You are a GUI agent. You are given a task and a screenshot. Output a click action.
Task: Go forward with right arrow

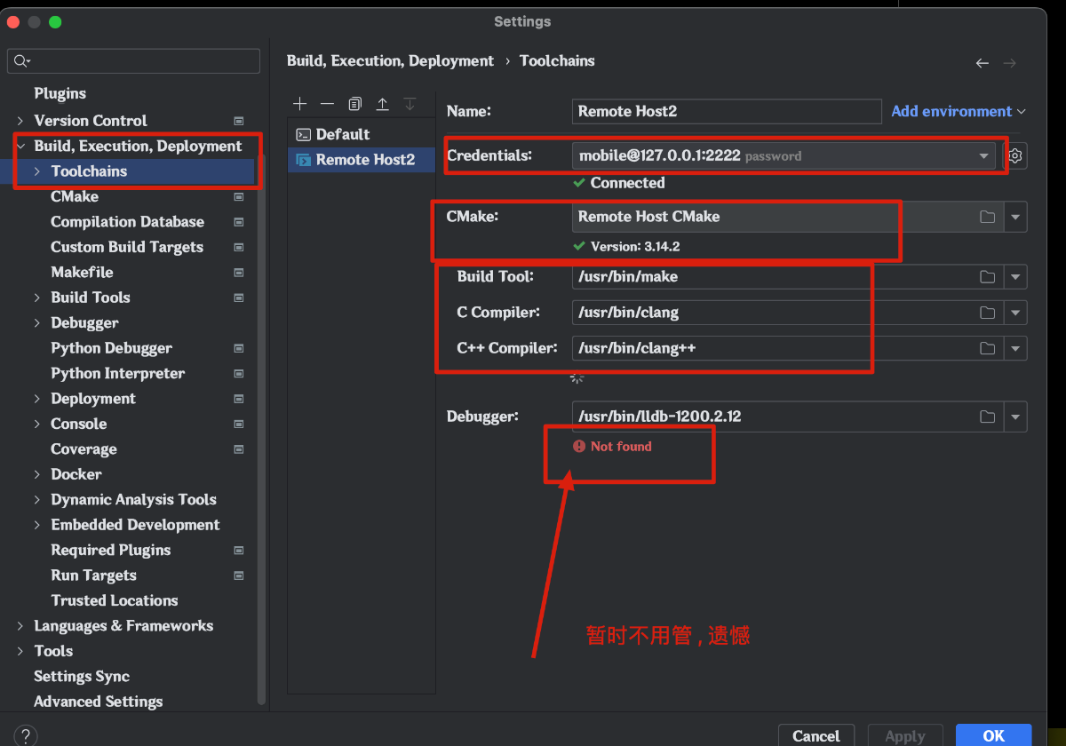1009,63
